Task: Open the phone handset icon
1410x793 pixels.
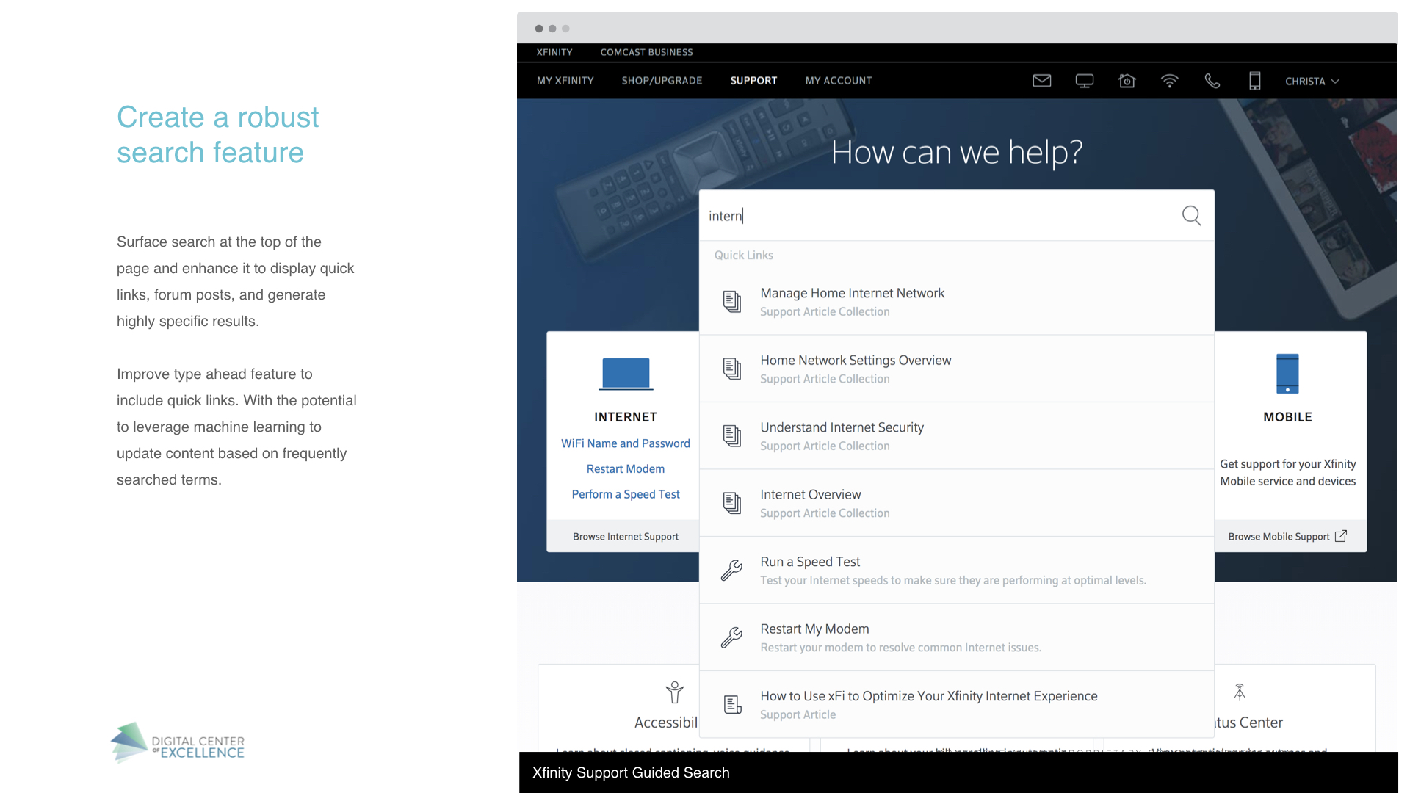Action: 1212,81
